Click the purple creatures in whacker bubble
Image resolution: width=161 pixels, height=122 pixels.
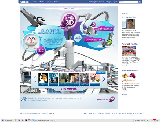click(90, 28)
